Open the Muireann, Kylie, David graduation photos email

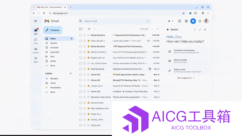(119, 97)
